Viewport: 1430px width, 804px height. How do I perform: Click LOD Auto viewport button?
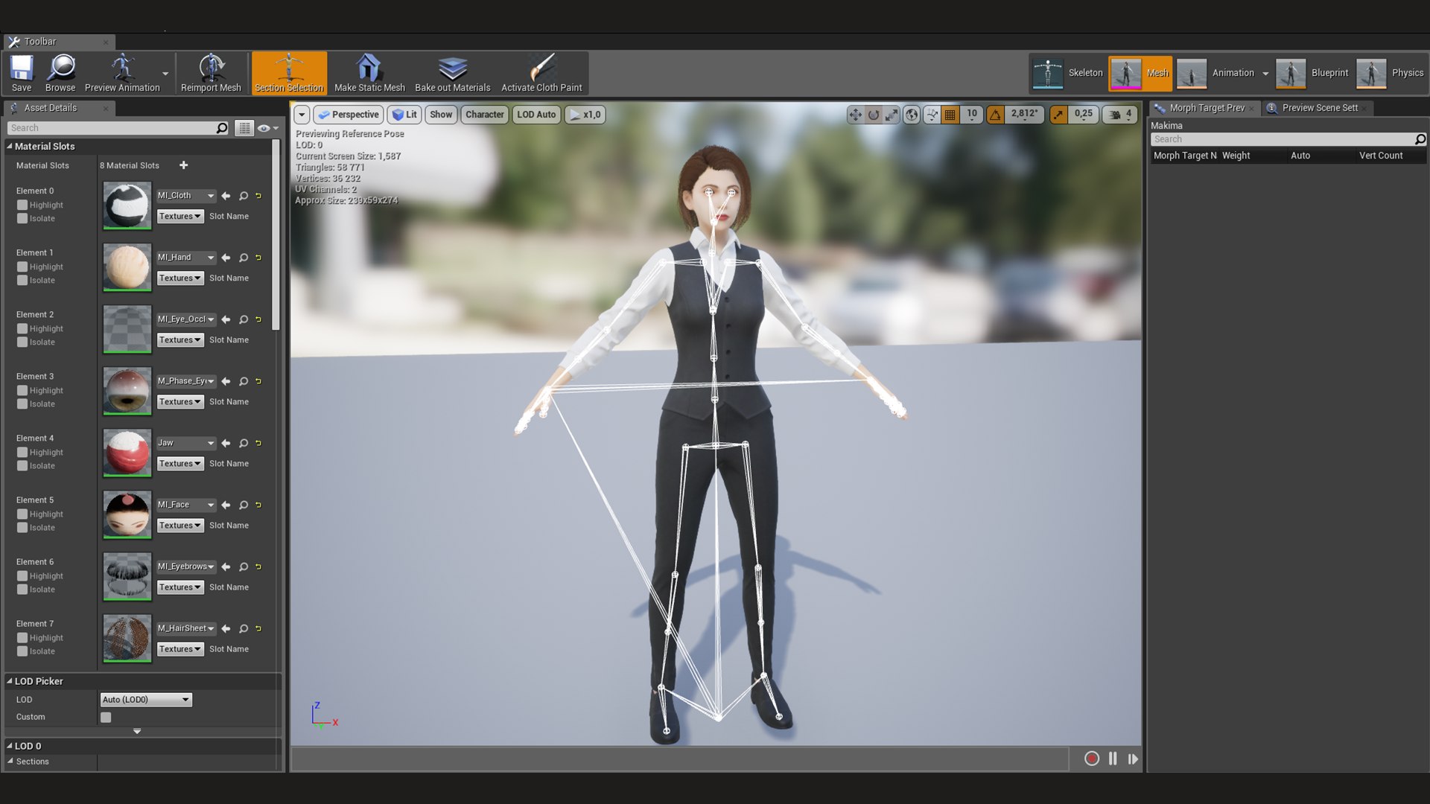pos(536,115)
